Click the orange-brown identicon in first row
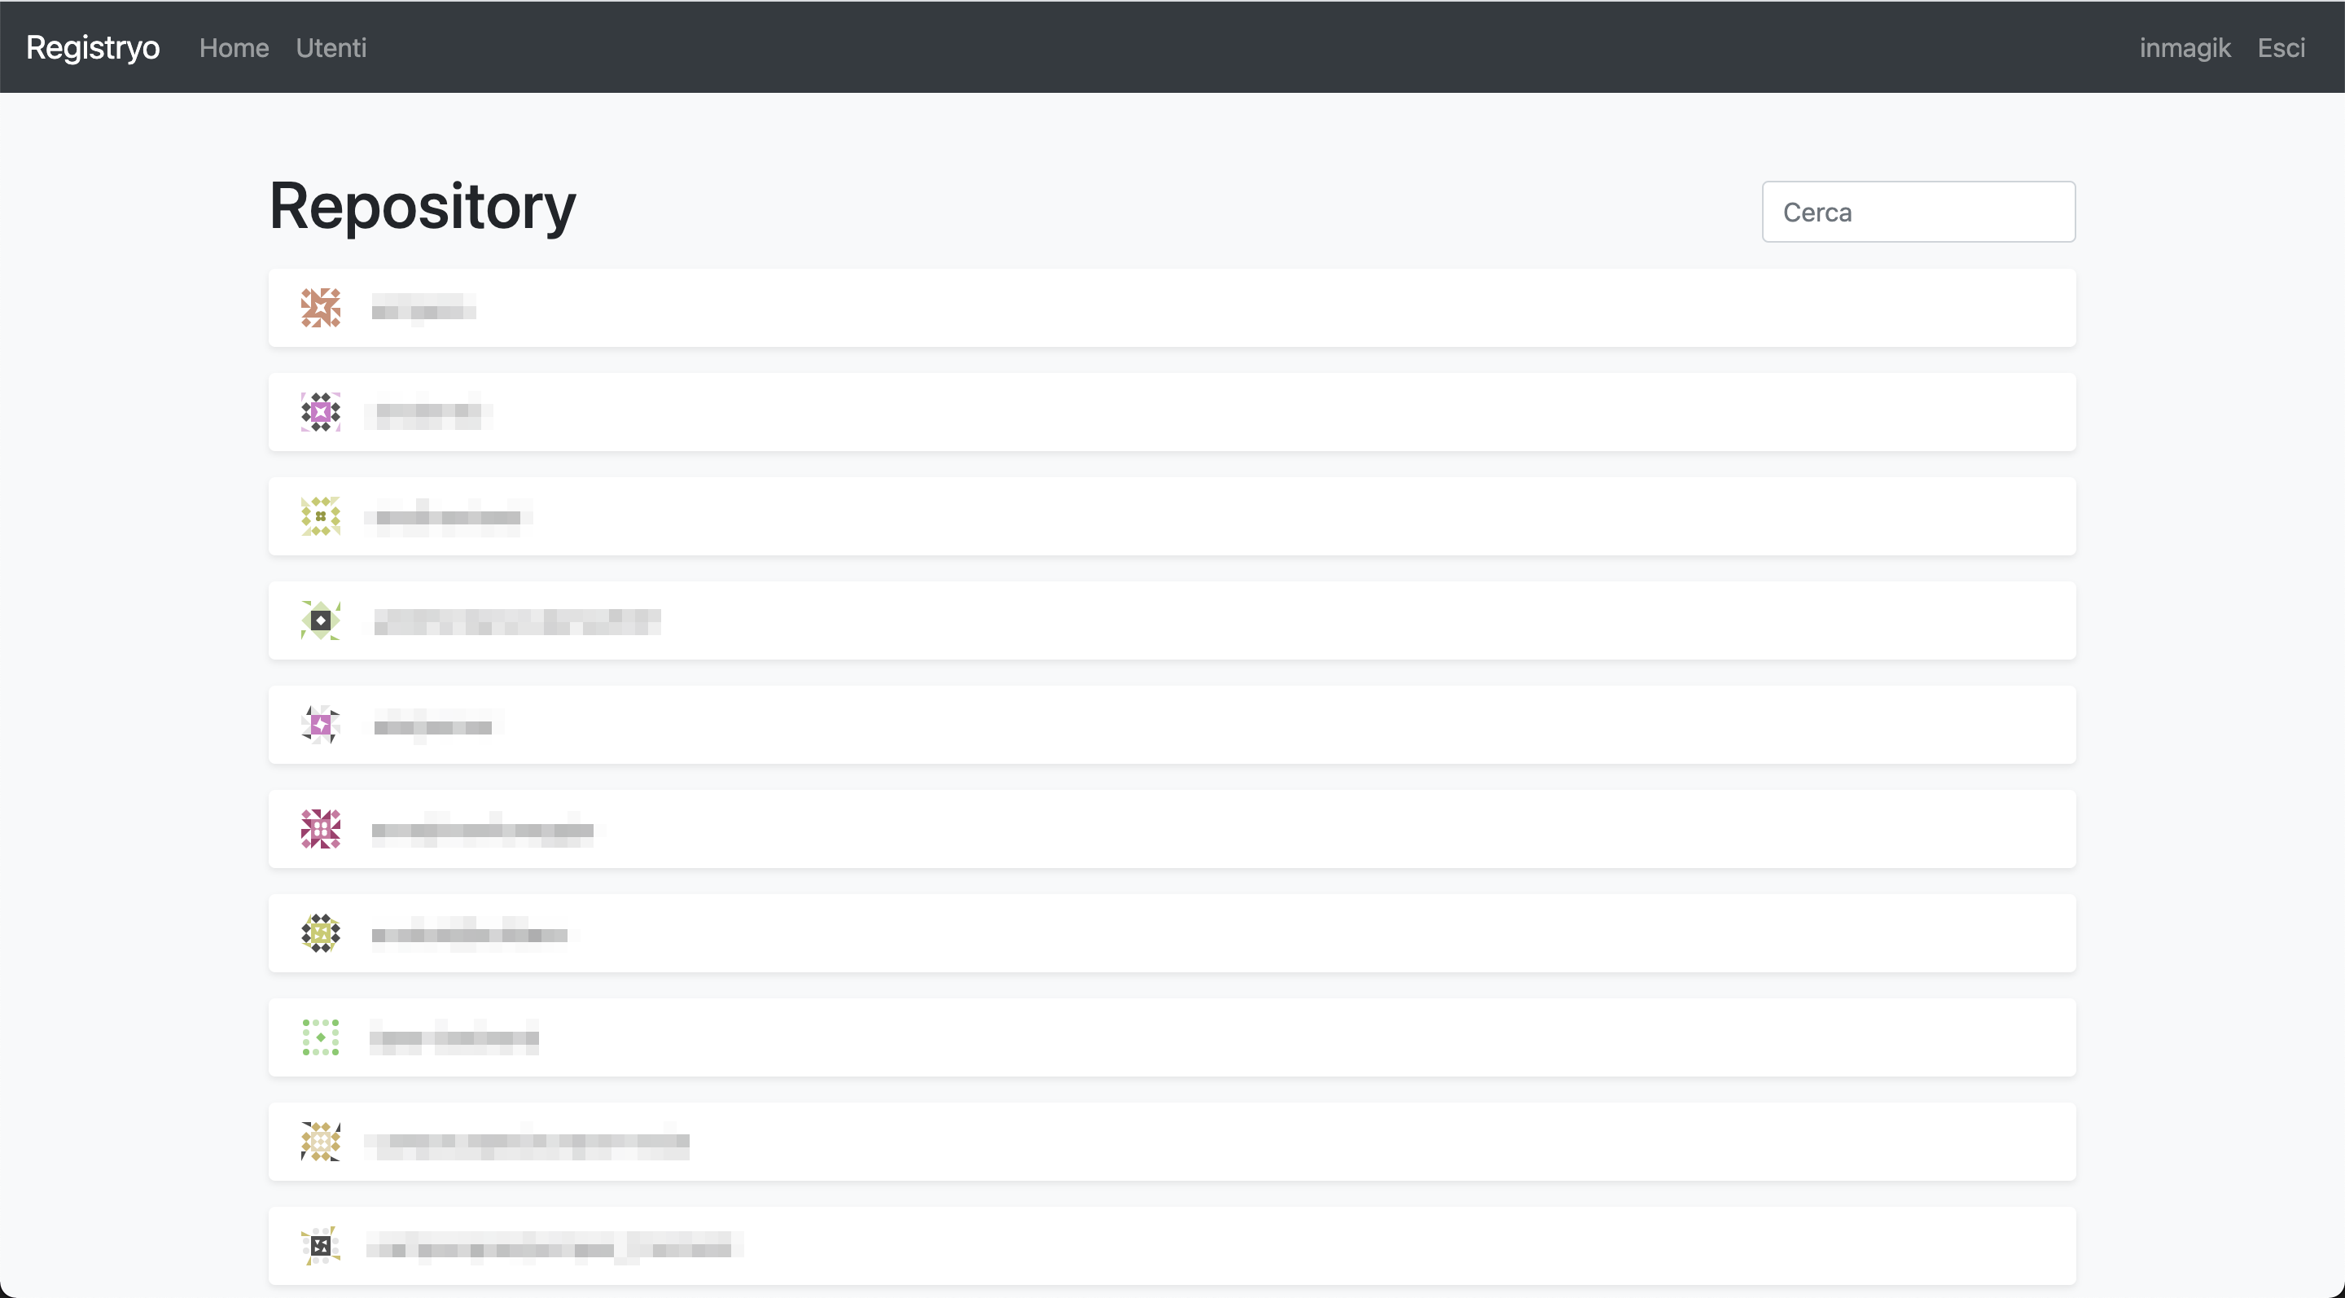Image resolution: width=2345 pixels, height=1298 pixels. click(321, 308)
